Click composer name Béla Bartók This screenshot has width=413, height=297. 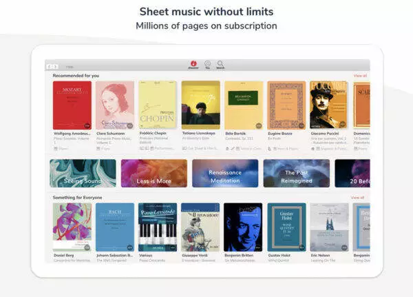coord(235,134)
